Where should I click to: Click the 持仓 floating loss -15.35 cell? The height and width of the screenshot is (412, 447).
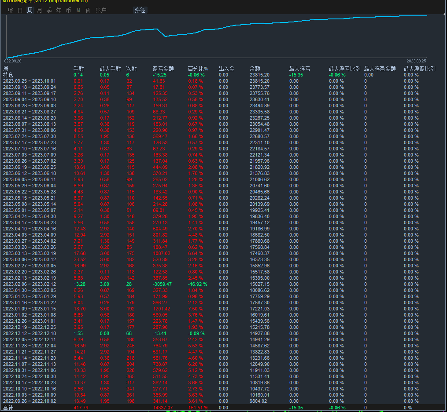(x=296, y=75)
